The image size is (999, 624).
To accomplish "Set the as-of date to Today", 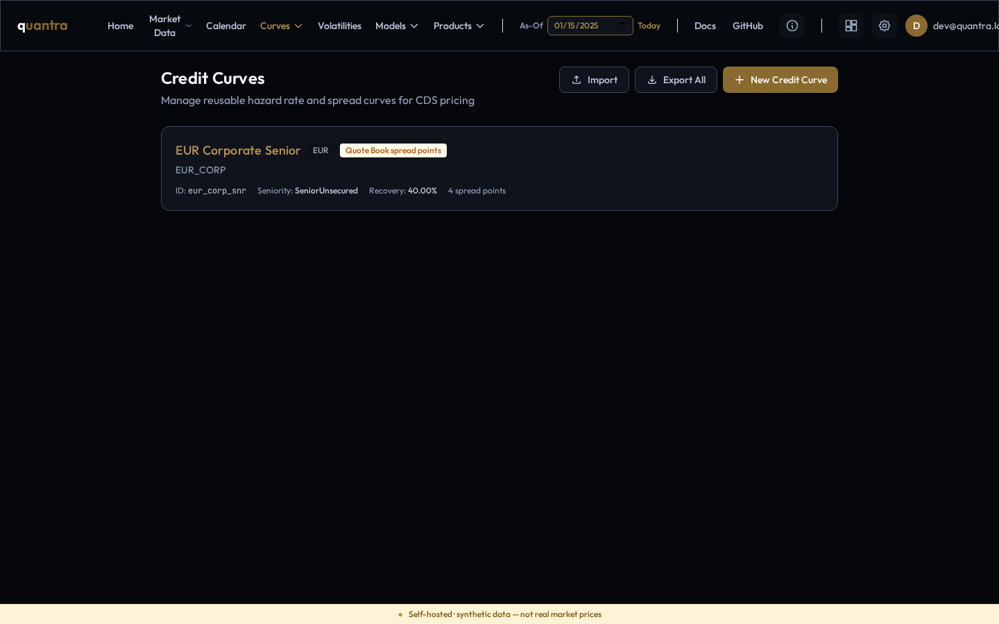I will (x=649, y=26).
